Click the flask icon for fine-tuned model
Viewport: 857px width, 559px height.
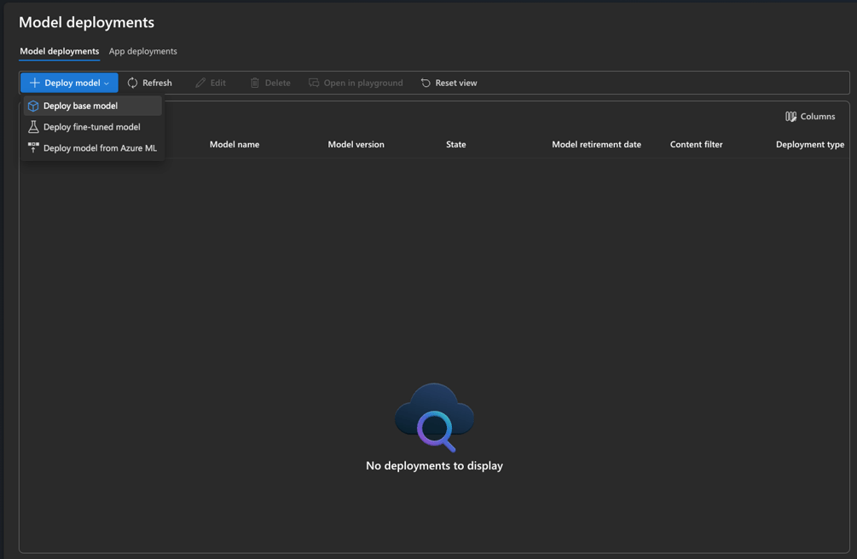[32, 126]
